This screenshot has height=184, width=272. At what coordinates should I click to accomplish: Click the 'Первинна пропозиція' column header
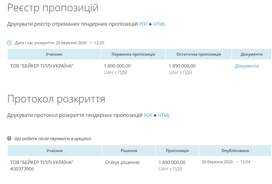[x=133, y=54]
